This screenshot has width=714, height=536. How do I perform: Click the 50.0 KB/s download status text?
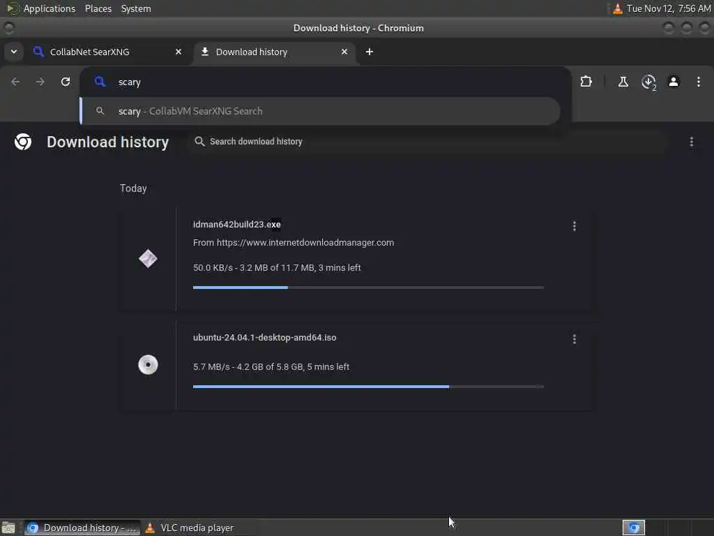[x=277, y=267]
